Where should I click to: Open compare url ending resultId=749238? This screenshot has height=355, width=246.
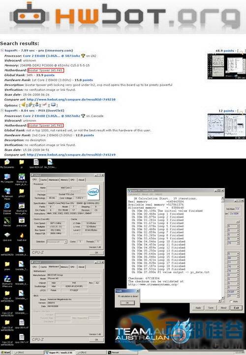(x=71, y=99)
